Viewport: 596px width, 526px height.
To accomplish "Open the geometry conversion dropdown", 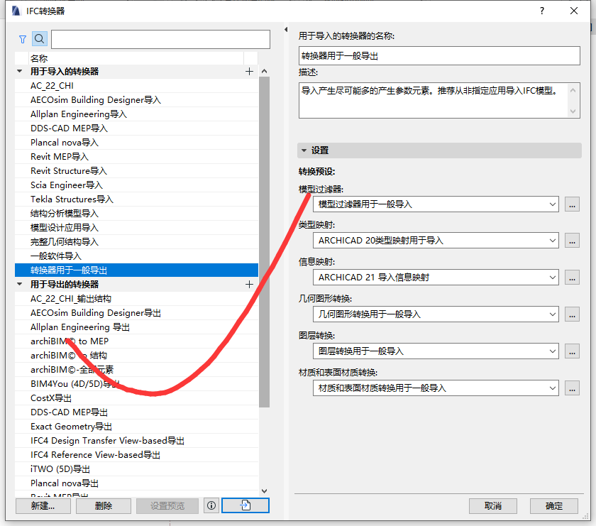I will pyautogui.click(x=436, y=314).
